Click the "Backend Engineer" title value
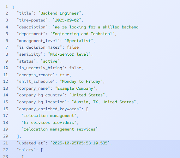This screenshot has width=180, height=158. tap(60, 13)
